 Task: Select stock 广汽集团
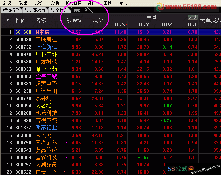(x=46, y=91)
